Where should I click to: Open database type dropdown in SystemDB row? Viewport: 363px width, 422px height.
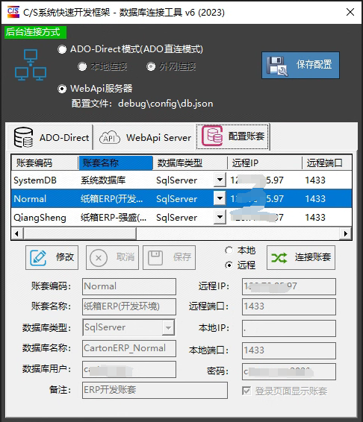click(x=220, y=180)
